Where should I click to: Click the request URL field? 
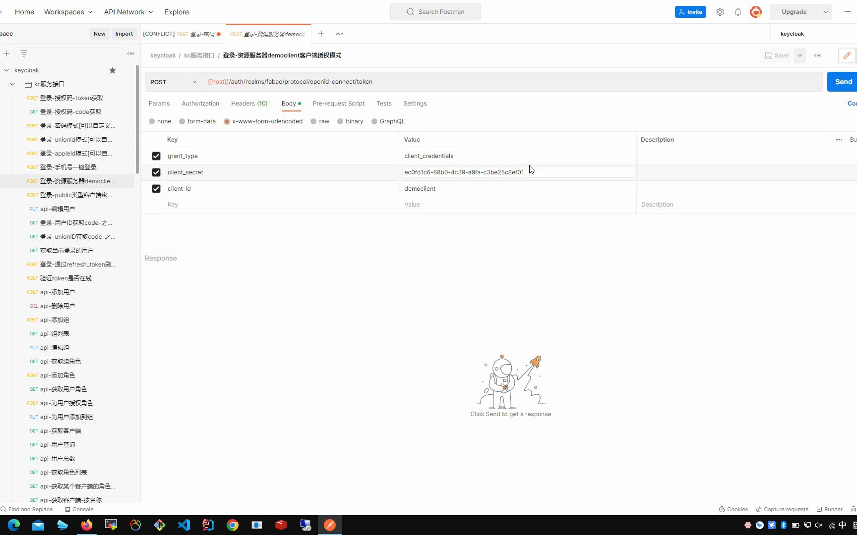[512, 82]
